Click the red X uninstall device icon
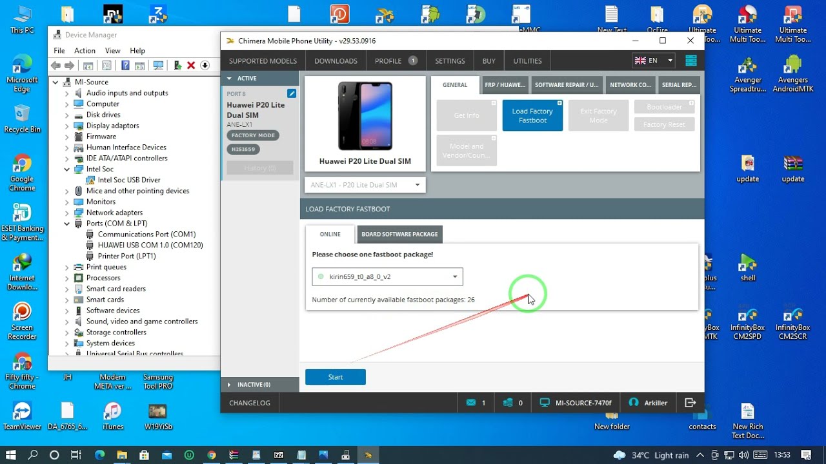Viewport: 826px width, 464px height. pyautogui.click(x=191, y=65)
